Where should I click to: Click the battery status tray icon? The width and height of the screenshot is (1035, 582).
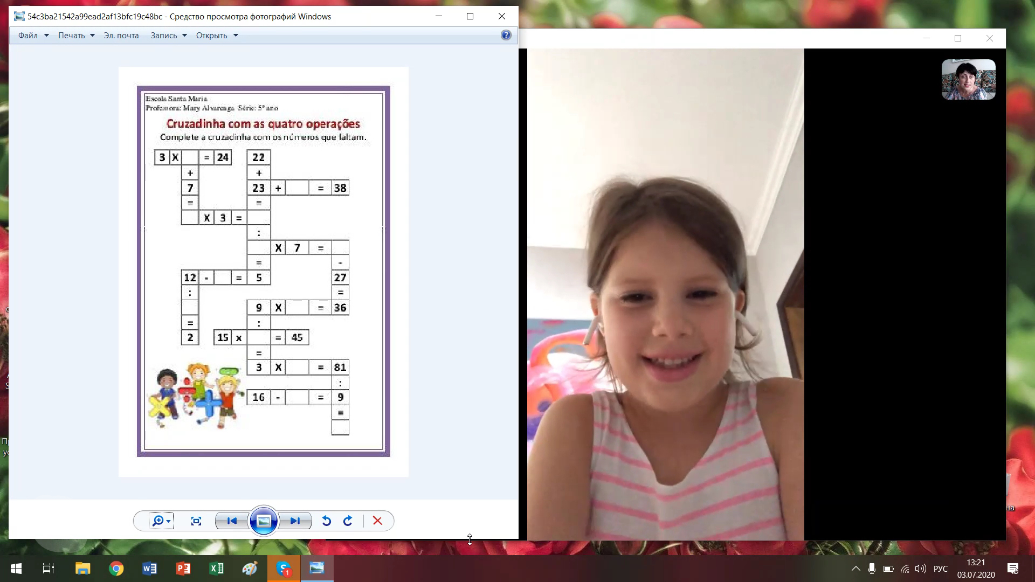click(x=888, y=569)
